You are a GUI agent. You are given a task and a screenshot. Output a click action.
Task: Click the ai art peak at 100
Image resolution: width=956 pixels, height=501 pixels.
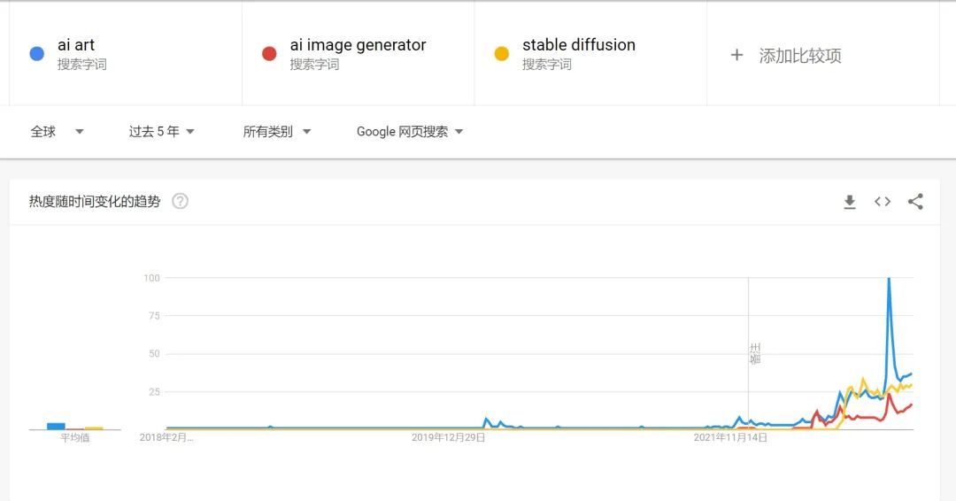tap(888, 280)
